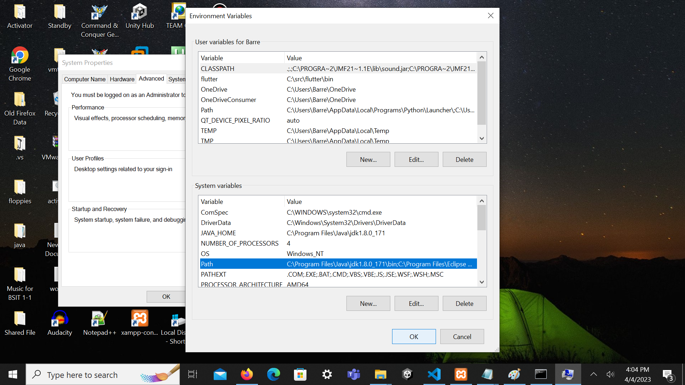
Task: Open Microsoft Edge from the taskbar
Action: tap(274, 374)
